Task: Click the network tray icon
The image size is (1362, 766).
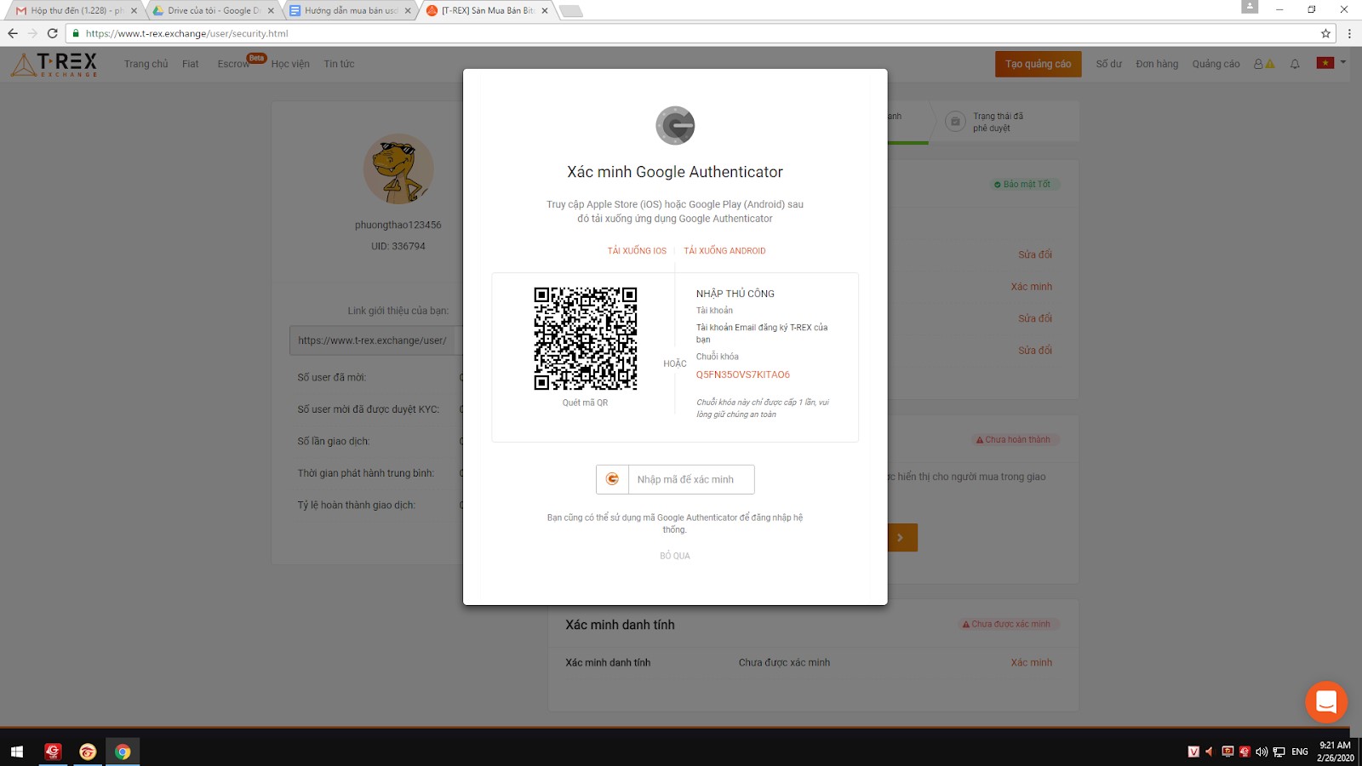Action: [x=1279, y=752]
